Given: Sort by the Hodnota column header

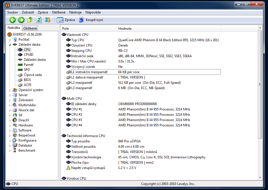Looking at the screenshot, I should 169,29.
